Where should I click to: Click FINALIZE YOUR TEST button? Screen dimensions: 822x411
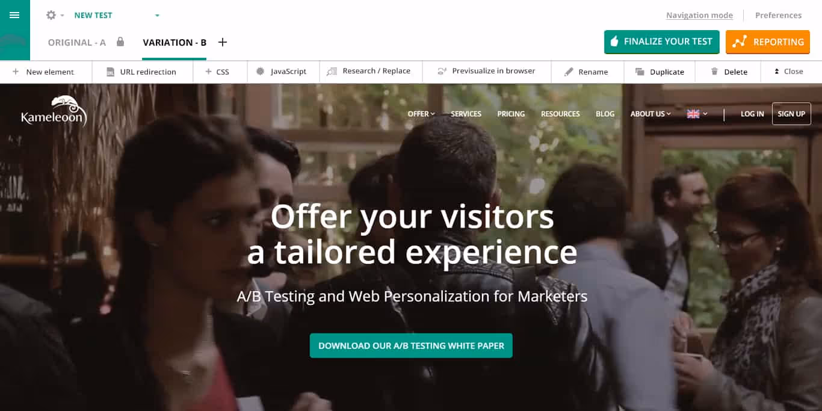pos(662,42)
